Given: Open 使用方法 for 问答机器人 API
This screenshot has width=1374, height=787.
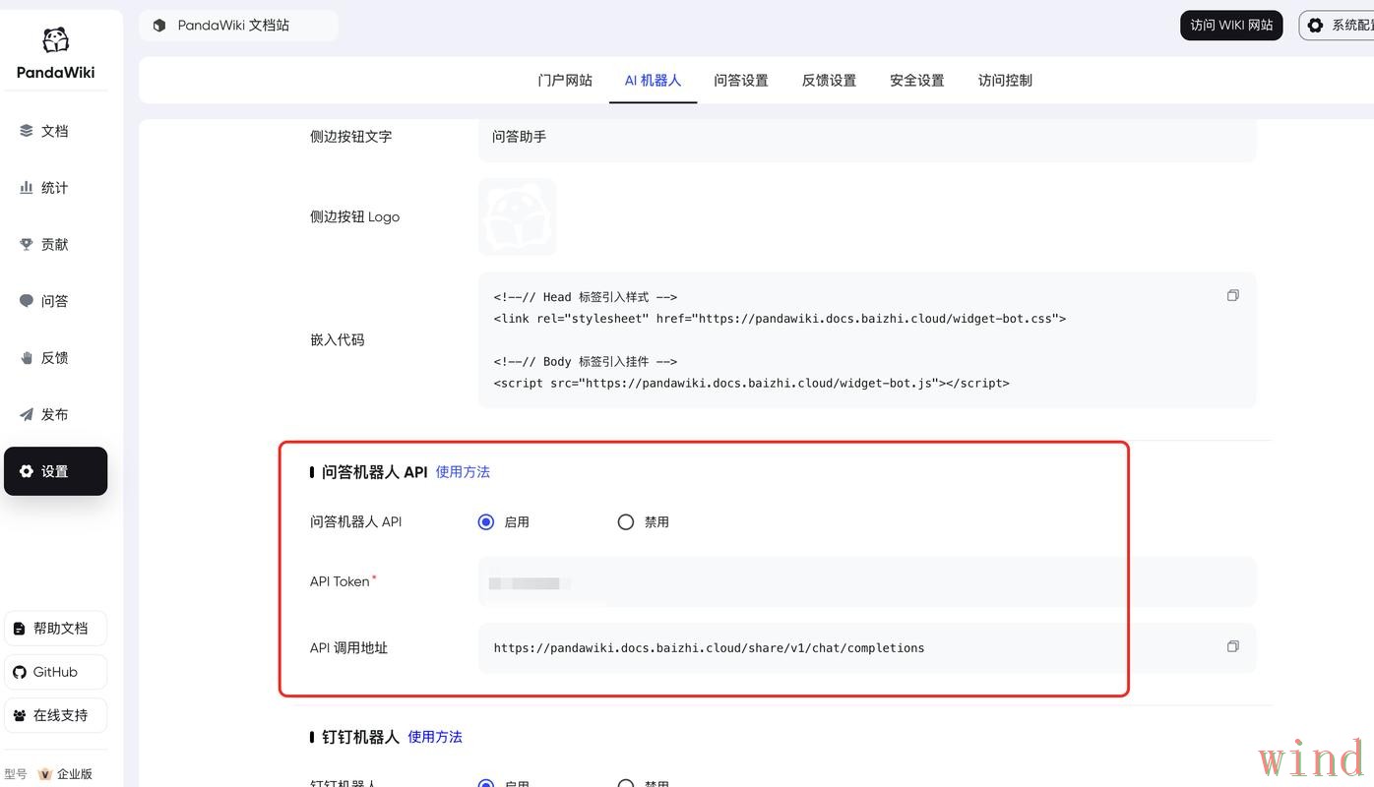Looking at the screenshot, I should coord(463,470).
